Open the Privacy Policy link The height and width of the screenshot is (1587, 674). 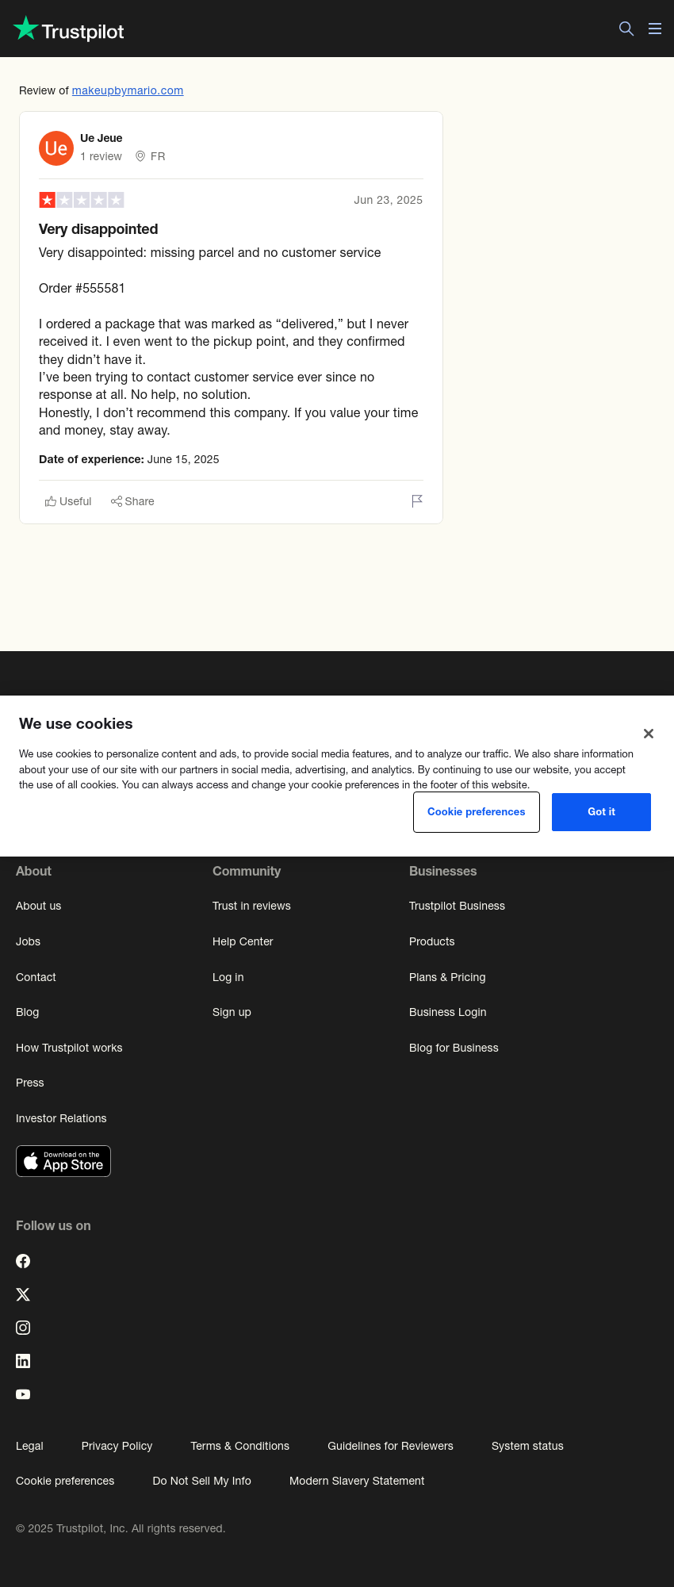coord(117,1446)
